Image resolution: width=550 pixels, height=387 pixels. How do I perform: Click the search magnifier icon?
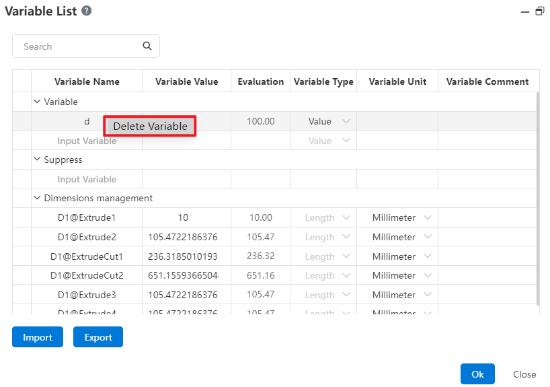(x=147, y=46)
